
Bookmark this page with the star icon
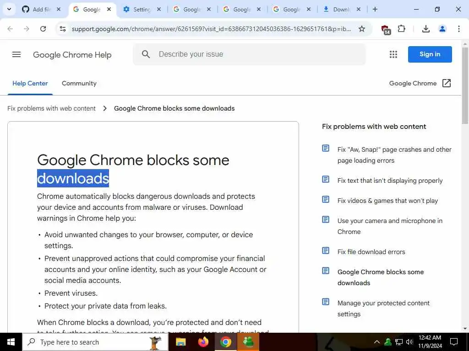point(362,29)
